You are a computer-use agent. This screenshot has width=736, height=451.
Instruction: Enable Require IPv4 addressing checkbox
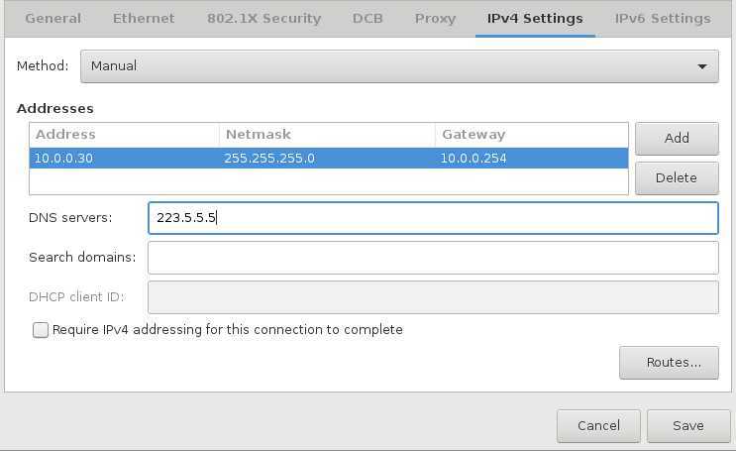click(41, 330)
